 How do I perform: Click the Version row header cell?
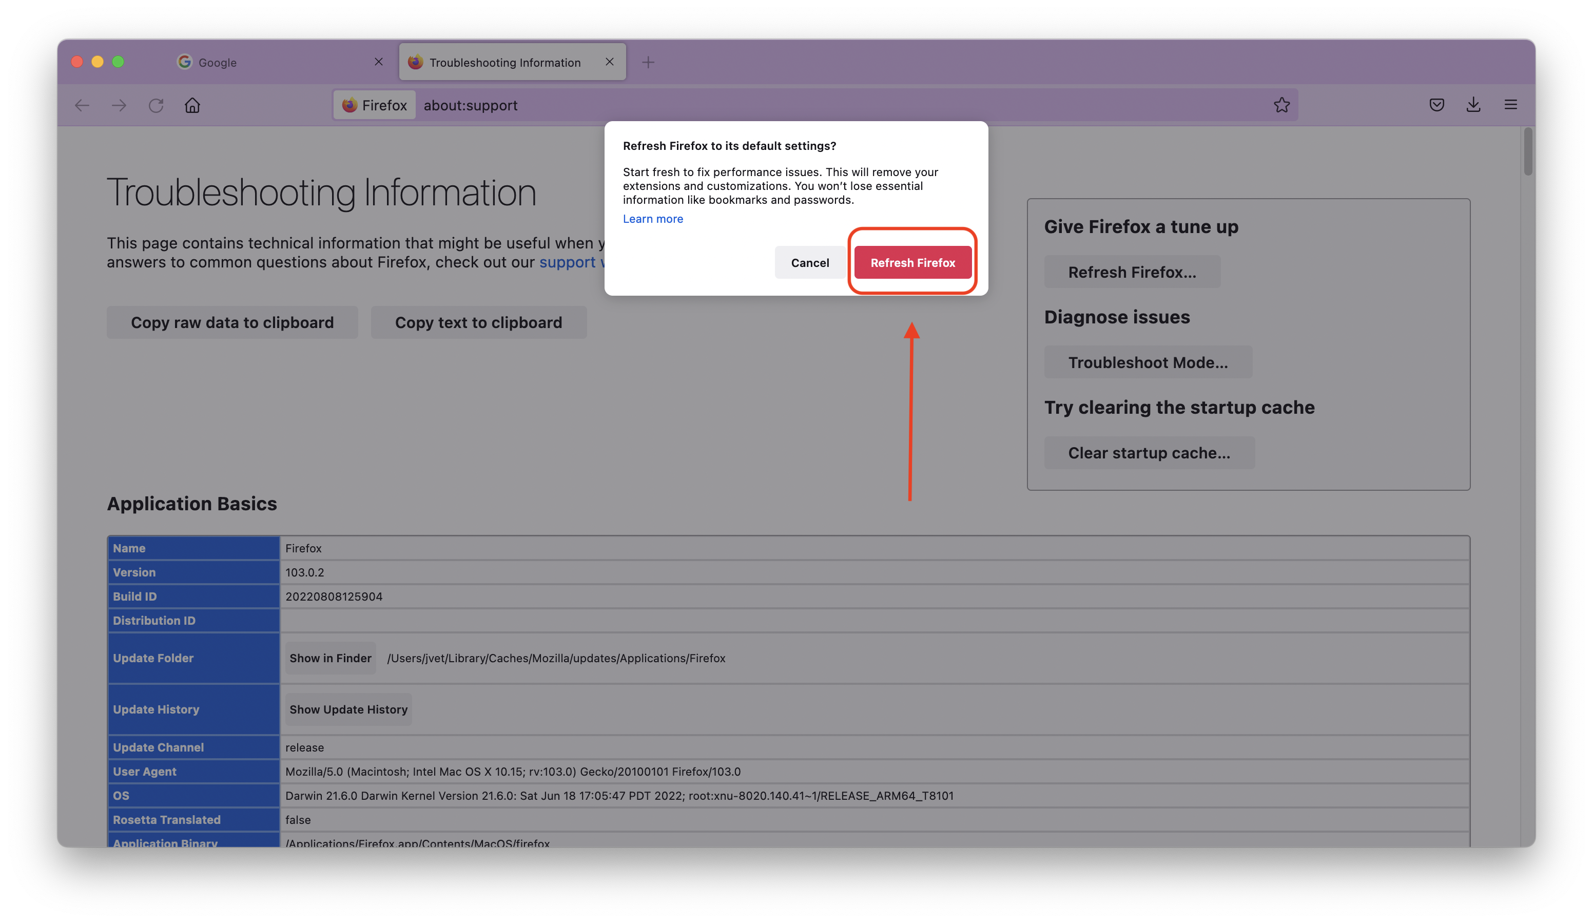193,572
